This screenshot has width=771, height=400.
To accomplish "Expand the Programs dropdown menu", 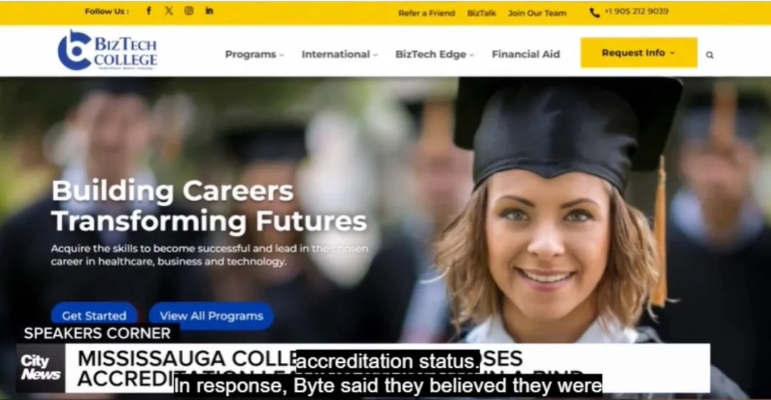I will pos(254,54).
